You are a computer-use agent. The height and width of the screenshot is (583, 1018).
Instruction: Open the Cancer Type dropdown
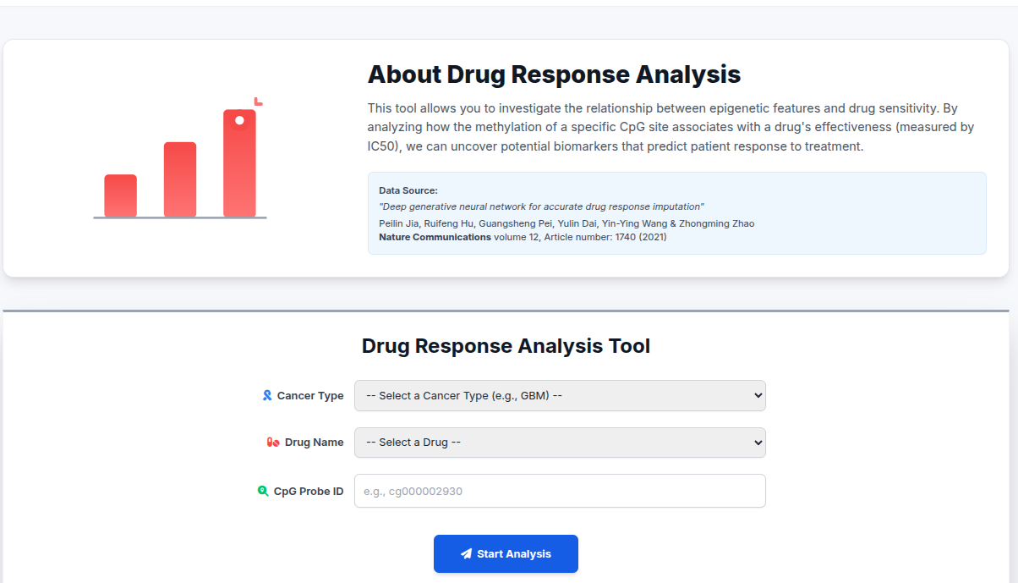(x=560, y=395)
